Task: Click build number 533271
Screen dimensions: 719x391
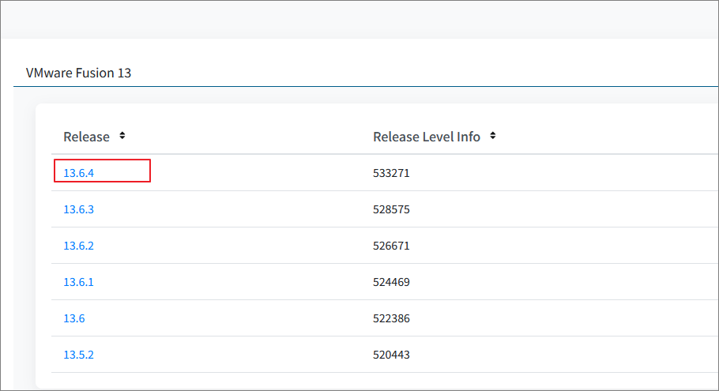Action: click(x=391, y=173)
